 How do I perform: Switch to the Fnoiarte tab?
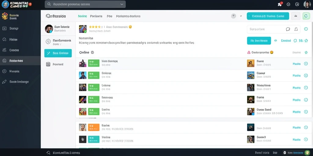(x=96, y=16)
